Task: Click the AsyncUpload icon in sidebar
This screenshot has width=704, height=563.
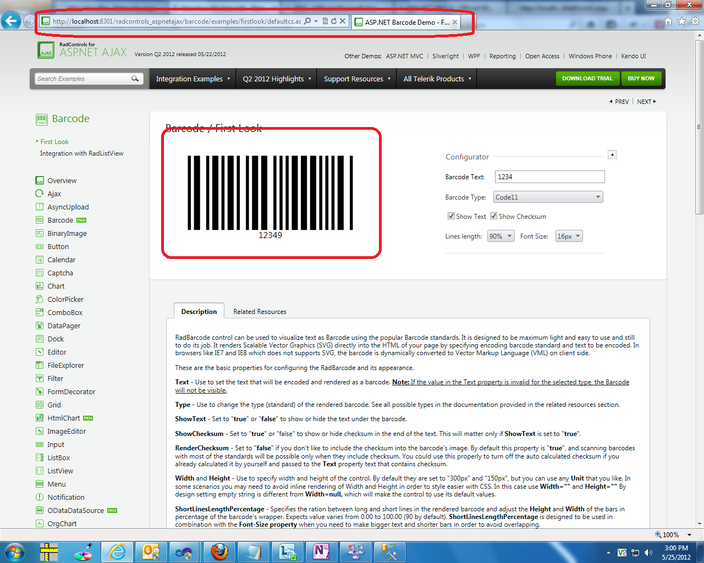Action: (x=40, y=207)
